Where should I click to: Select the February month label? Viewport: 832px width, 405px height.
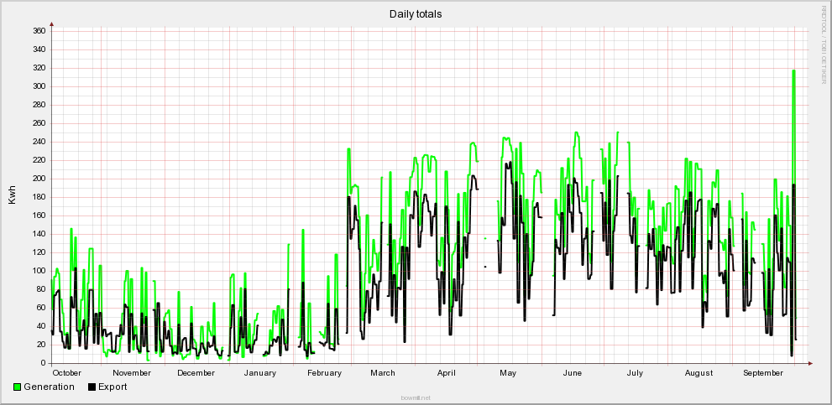324,373
